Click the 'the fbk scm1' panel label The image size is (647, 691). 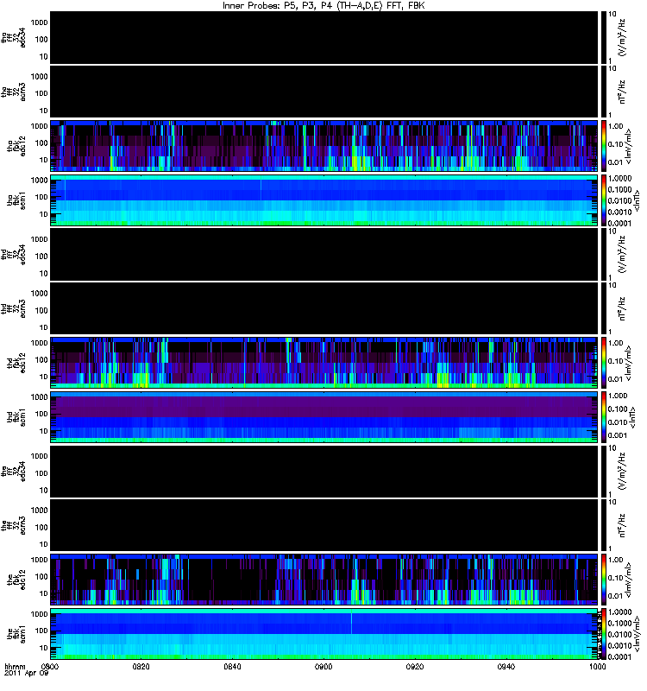[x=16, y=634]
